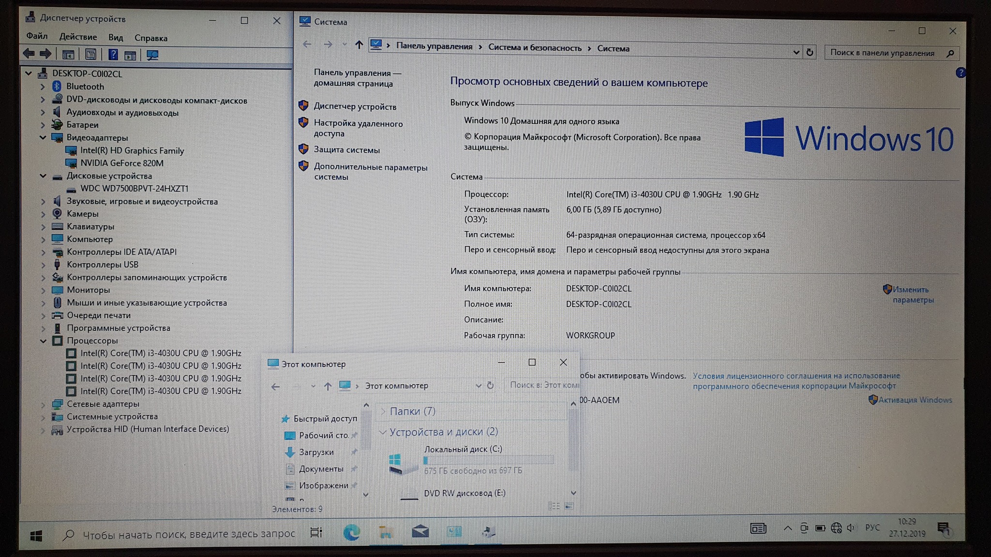This screenshot has height=557, width=991.
Task: Click the control panel search field
Action: 883,53
